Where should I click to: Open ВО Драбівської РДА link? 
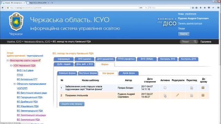[x=27, y=102]
